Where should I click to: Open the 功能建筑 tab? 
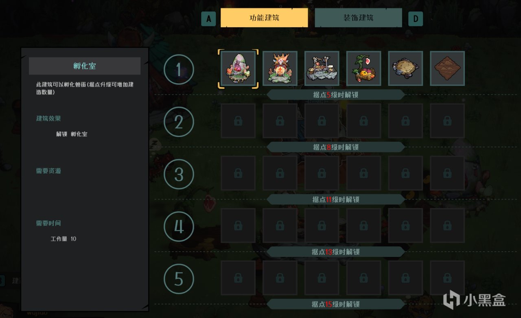(264, 18)
